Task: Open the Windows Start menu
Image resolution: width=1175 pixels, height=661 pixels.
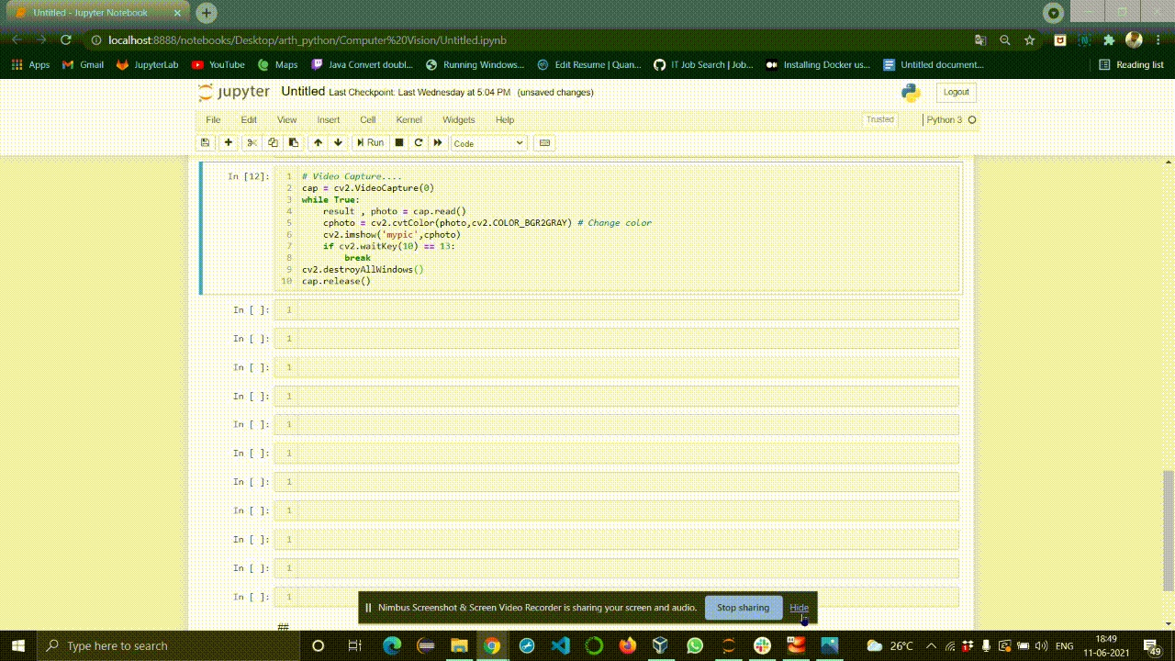Action: (18, 645)
